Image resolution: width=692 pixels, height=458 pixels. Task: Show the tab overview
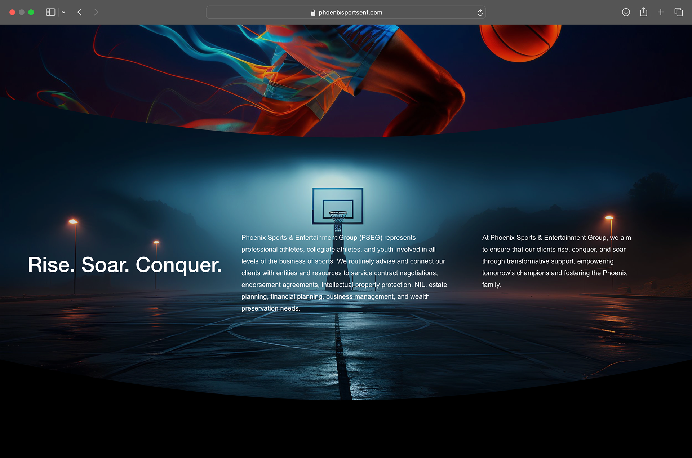pyautogui.click(x=678, y=12)
